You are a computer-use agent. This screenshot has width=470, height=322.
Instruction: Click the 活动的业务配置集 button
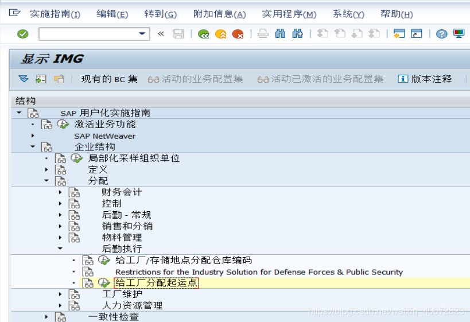coord(196,79)
